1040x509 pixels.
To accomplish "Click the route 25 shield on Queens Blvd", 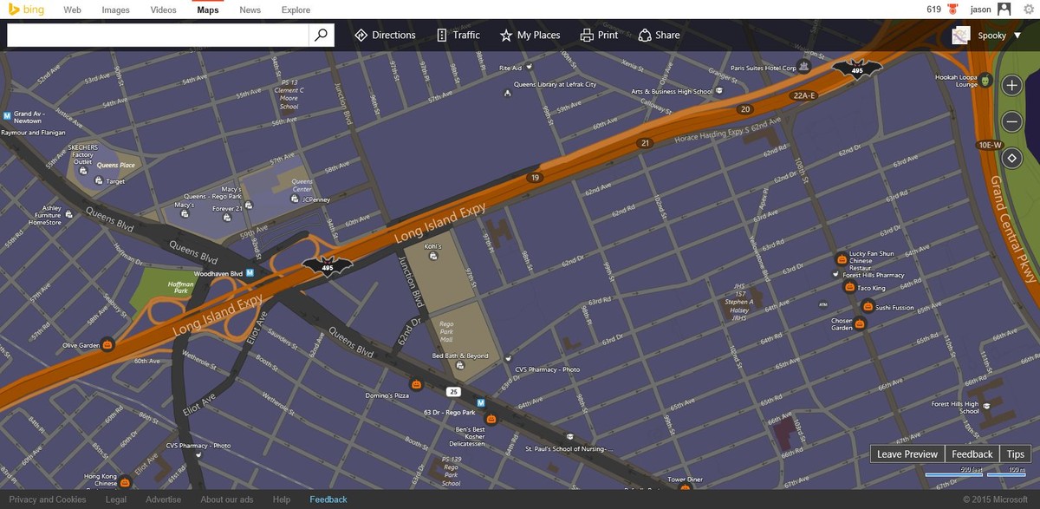I will click(453, 392).
